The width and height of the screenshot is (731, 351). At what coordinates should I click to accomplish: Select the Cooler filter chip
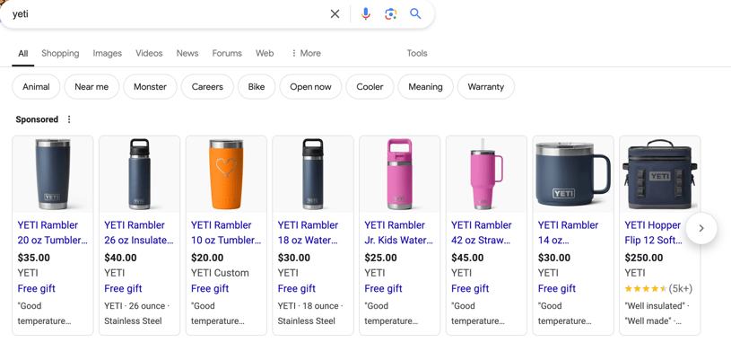pyautogui.click(x=370, y=87)
